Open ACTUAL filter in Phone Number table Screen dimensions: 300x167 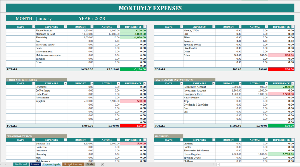[x=119, y=27]
